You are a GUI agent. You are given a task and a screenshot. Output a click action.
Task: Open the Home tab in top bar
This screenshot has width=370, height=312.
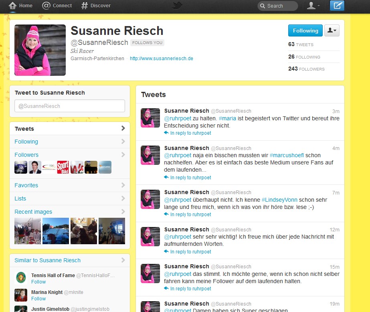point(20,6)
